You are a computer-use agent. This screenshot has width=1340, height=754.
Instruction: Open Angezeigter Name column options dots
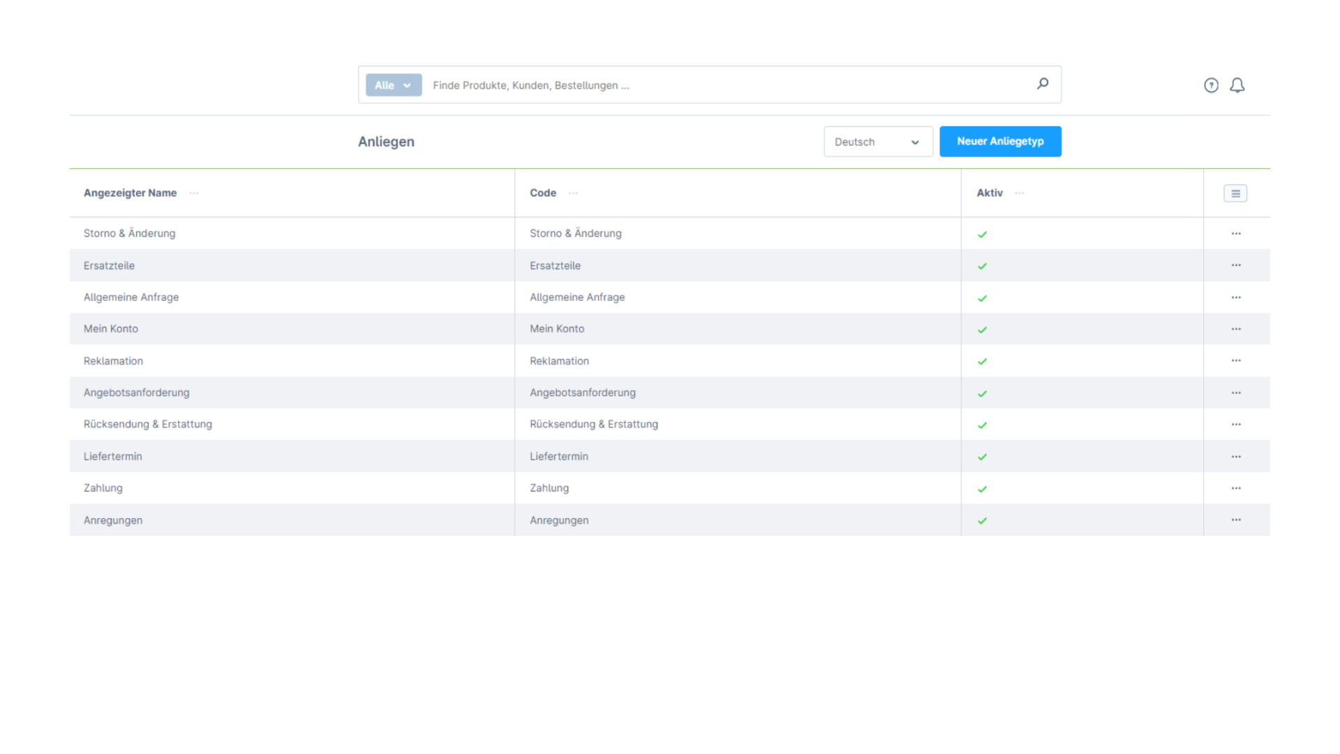coord(194,193)
